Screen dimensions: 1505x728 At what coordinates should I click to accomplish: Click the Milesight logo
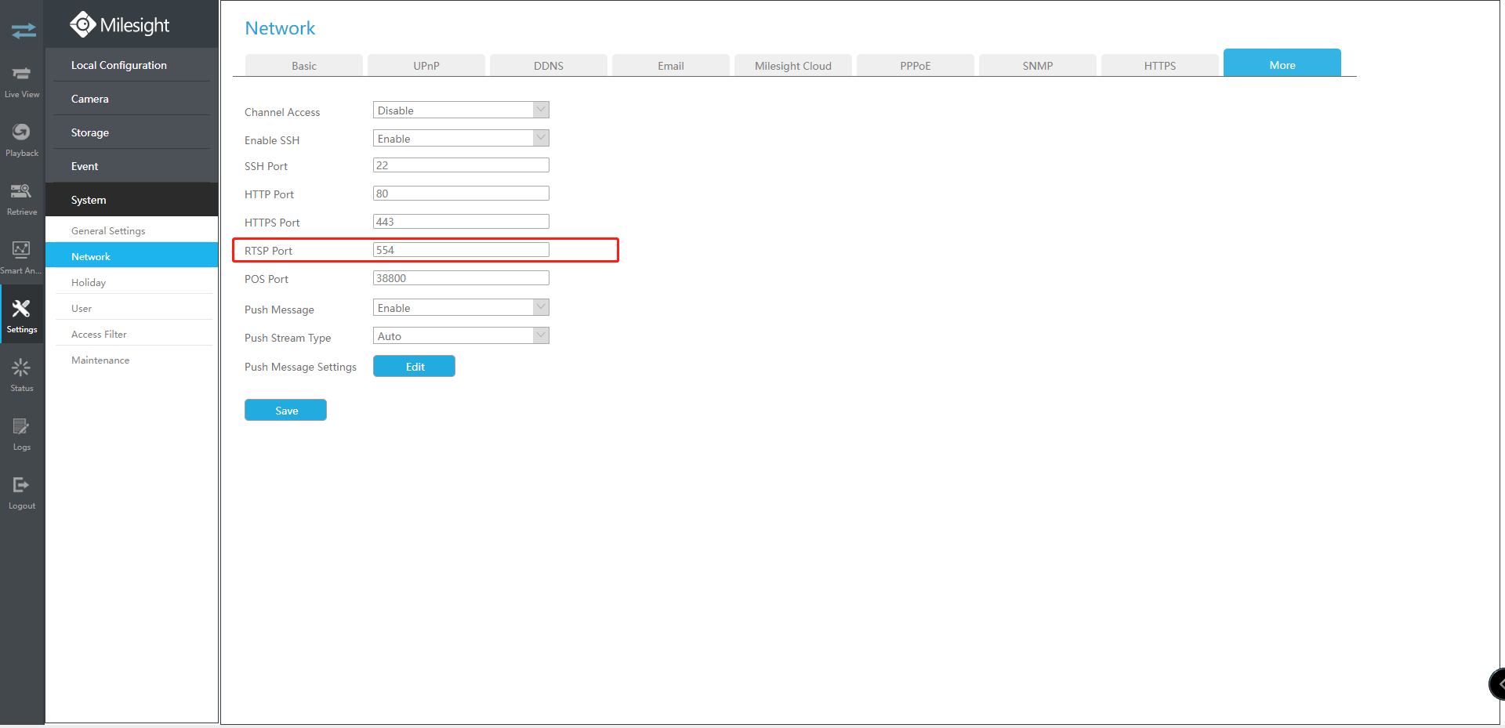(120, 25)
